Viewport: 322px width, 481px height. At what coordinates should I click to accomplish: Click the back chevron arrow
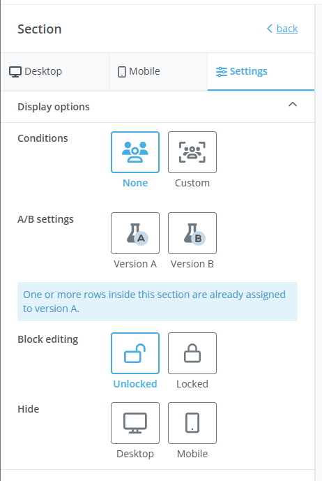click(270, 29)
